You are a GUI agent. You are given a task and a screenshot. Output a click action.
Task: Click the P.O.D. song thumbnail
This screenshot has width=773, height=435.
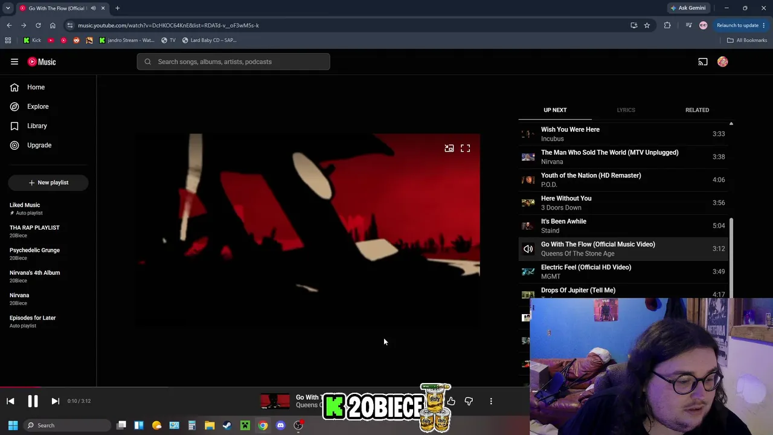(x=528, y=179)
